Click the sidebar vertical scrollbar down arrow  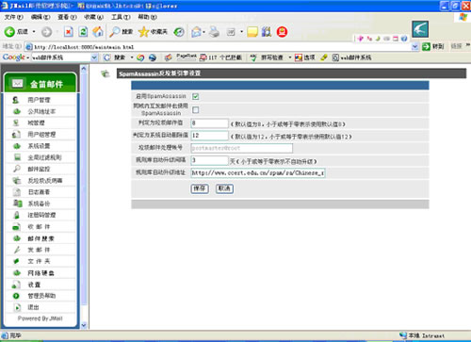pyautogui.click(x=84, y=325)
